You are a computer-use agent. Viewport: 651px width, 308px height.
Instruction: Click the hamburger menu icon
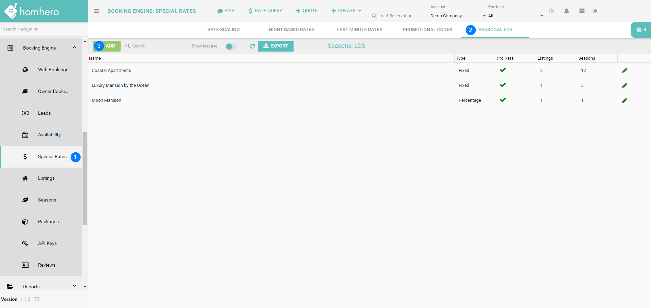(x=96, y=11)
